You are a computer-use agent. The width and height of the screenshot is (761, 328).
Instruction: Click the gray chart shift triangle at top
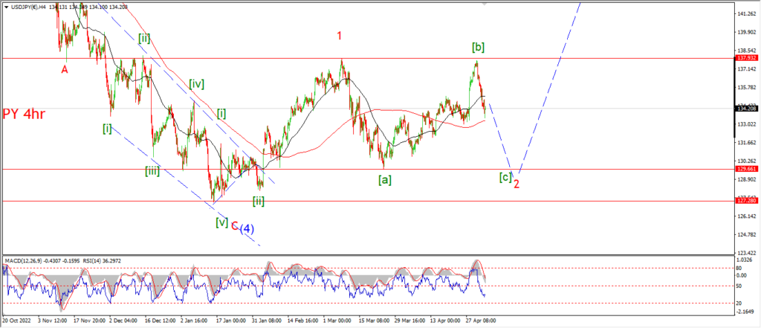click(485, 3)
